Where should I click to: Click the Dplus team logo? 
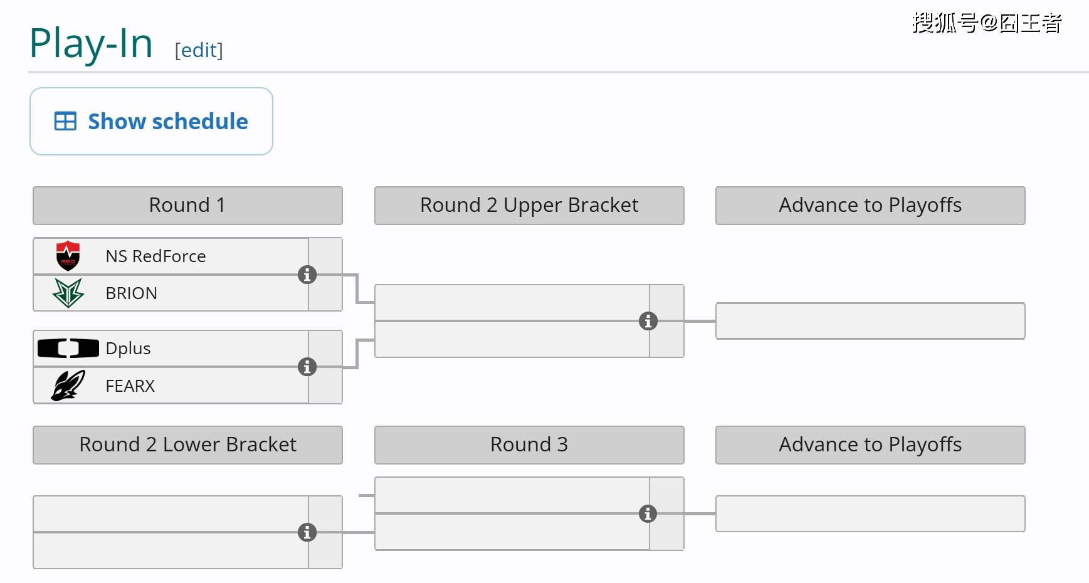[68, 348]
